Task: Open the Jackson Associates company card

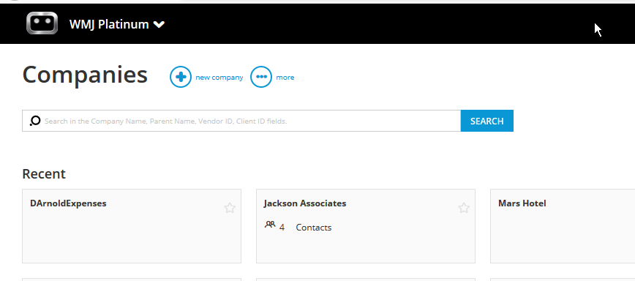Action: 366,226
